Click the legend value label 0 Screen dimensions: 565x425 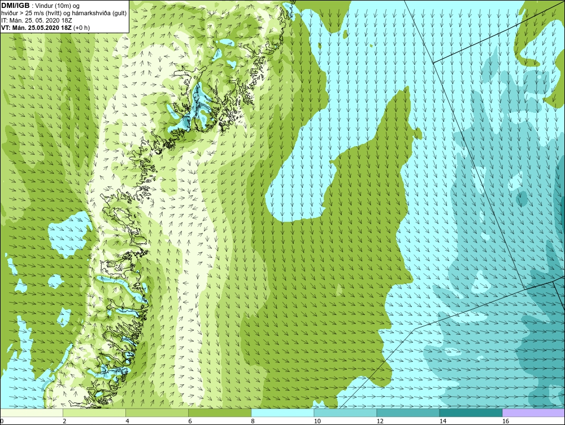(2, 422)
